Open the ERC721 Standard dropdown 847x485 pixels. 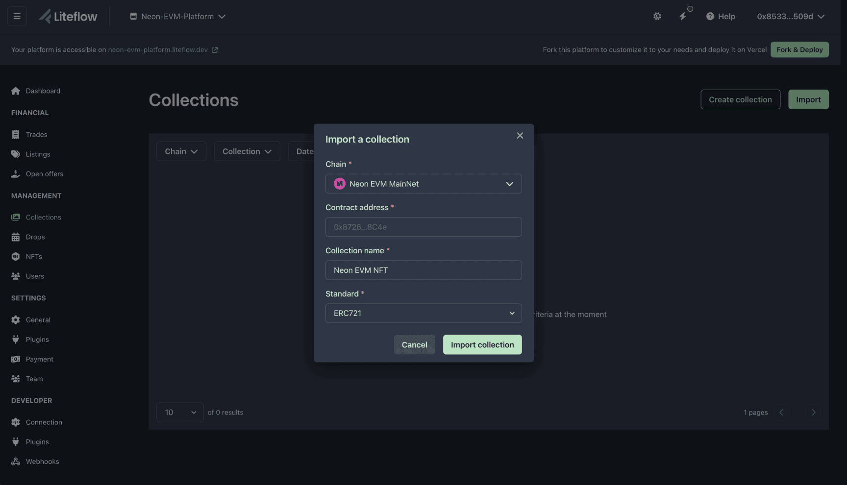(423, 313)
